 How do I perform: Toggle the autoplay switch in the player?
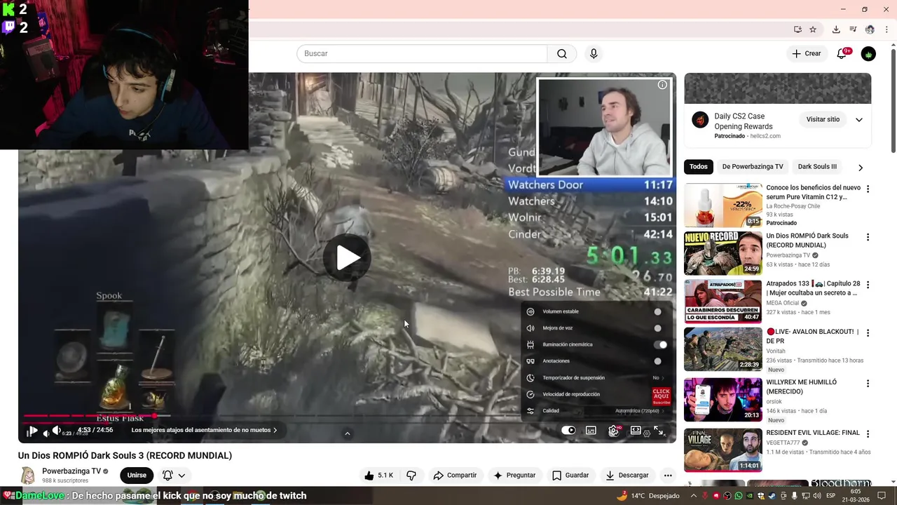tap(568, 431)
